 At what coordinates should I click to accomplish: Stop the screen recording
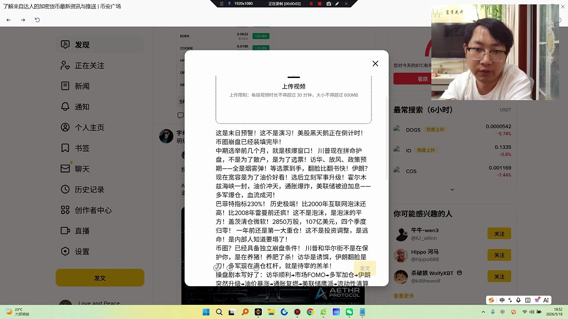319,4
